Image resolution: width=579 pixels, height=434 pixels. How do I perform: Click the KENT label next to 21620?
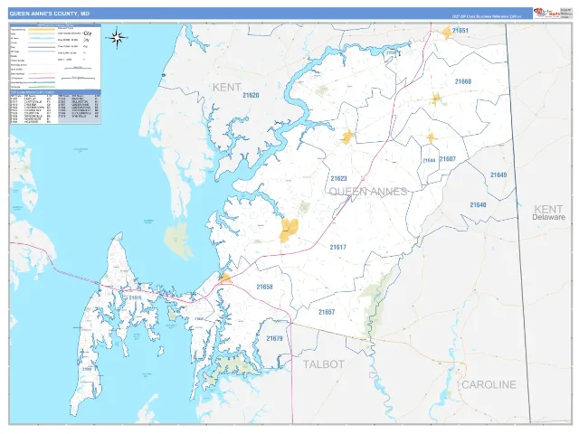point(227,88)
